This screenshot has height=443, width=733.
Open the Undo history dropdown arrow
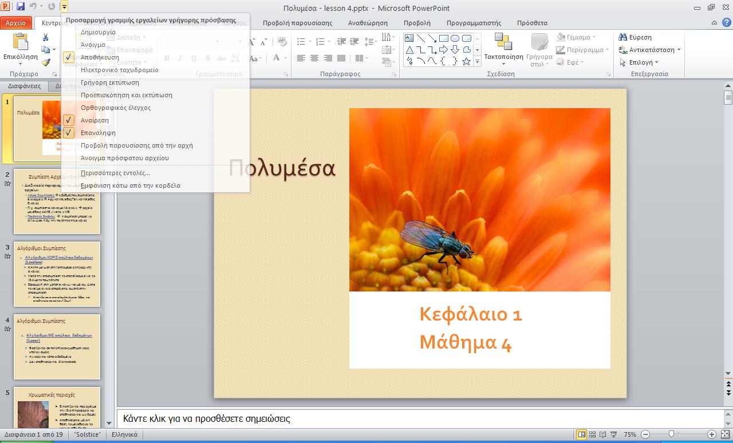[41, 6]
